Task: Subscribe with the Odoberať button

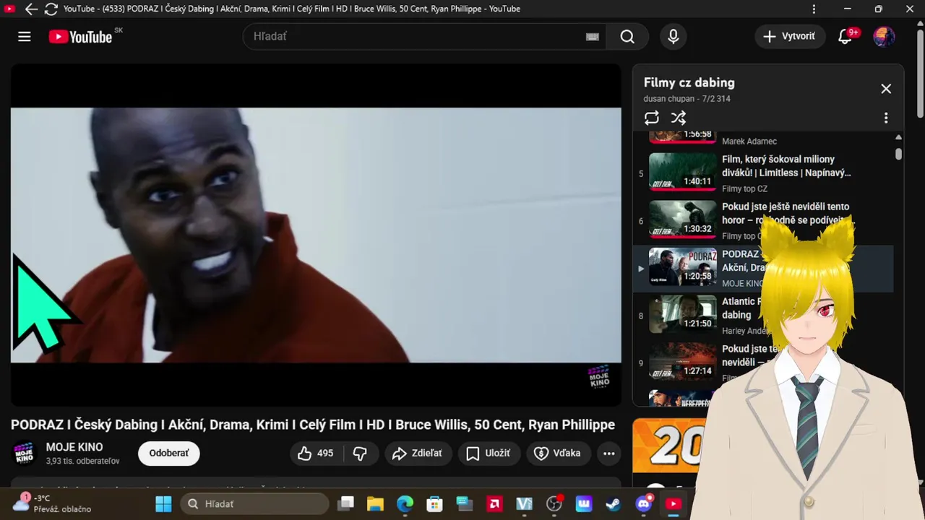Action: 169,454
